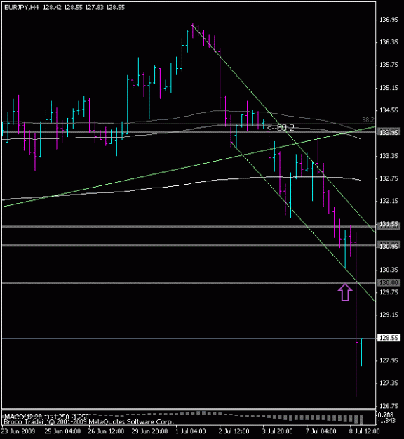Click the 132.15 price axis label

click(389, 201)
